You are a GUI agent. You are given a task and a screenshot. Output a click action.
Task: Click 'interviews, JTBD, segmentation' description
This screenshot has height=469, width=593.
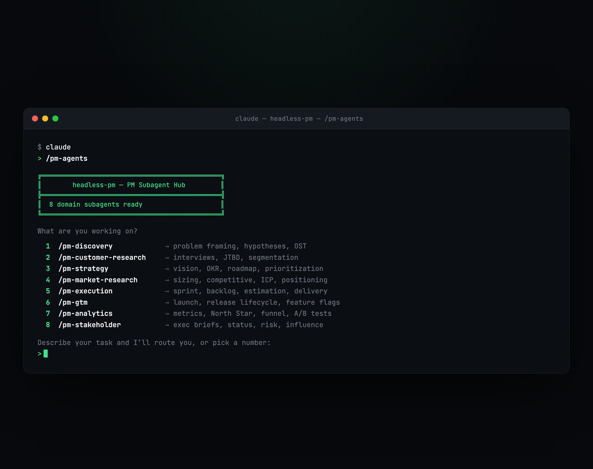(236, 258)
